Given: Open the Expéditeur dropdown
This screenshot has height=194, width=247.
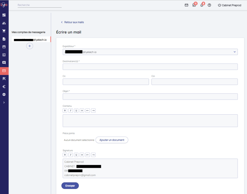Looking at the screenshot, I should (x=150, y=52).
